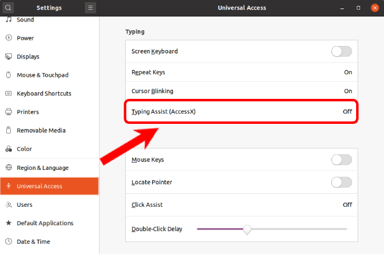Click the Double-Click Delay slider handle
Screen dimensions: 384x254
[x=247, y=230]
